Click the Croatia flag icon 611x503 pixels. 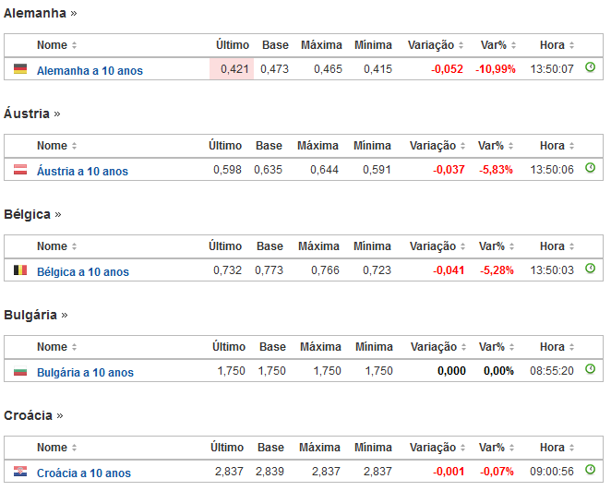(20, 472)
